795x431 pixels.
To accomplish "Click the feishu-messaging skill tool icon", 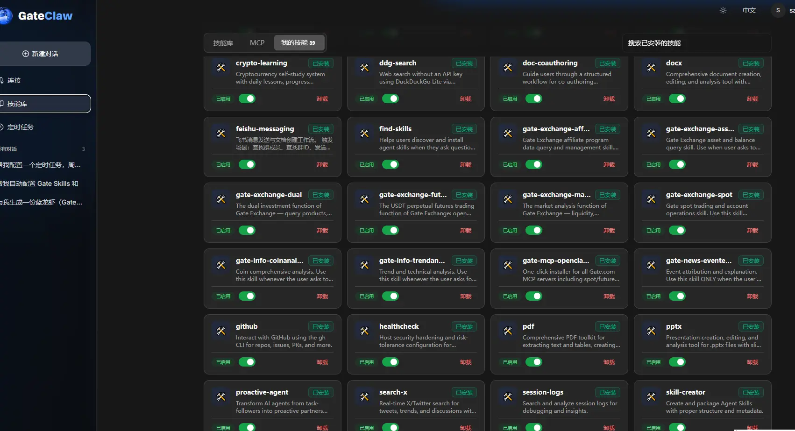I will pos(221,134).
